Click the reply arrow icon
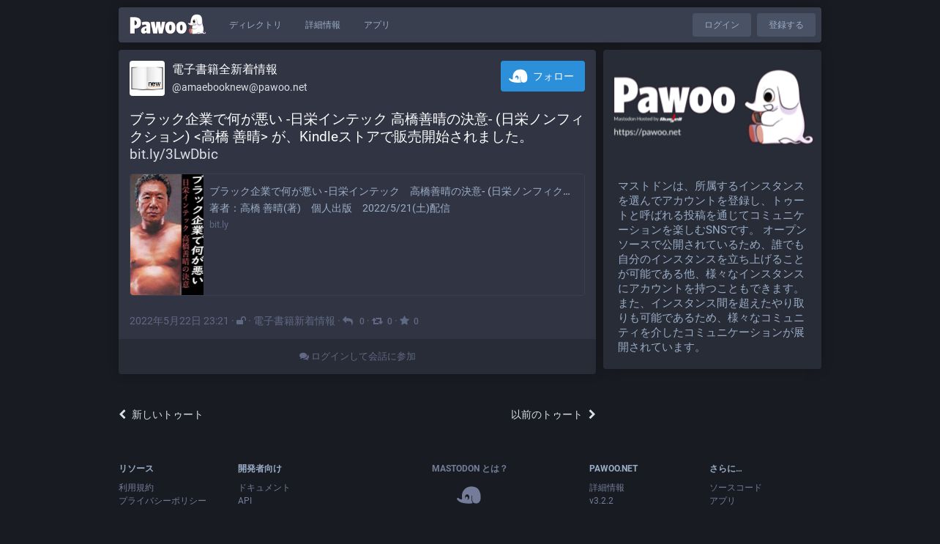The height and width of the screenshot is (544, 940). [348, 321]
